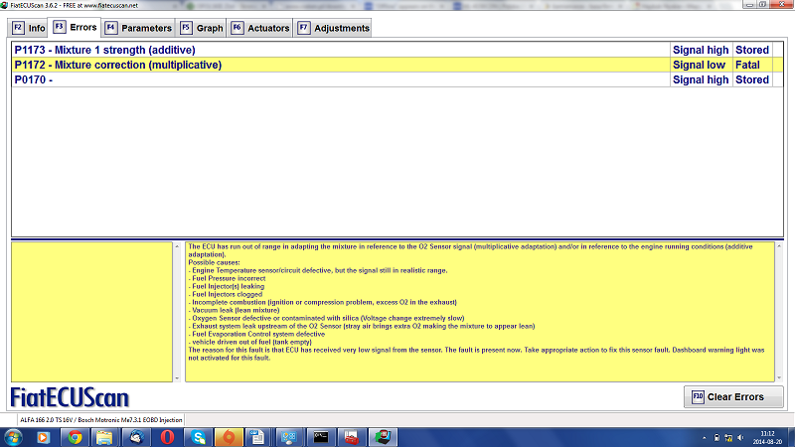795x447 pixels.
Task: Open Skype from taskbar
Action: point(198,437)
